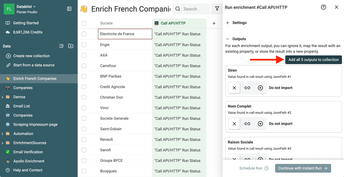Expand the Demos folder in sidebar
Image resolution: width=344 pixels, height=177 pixels.
[2, 97]
